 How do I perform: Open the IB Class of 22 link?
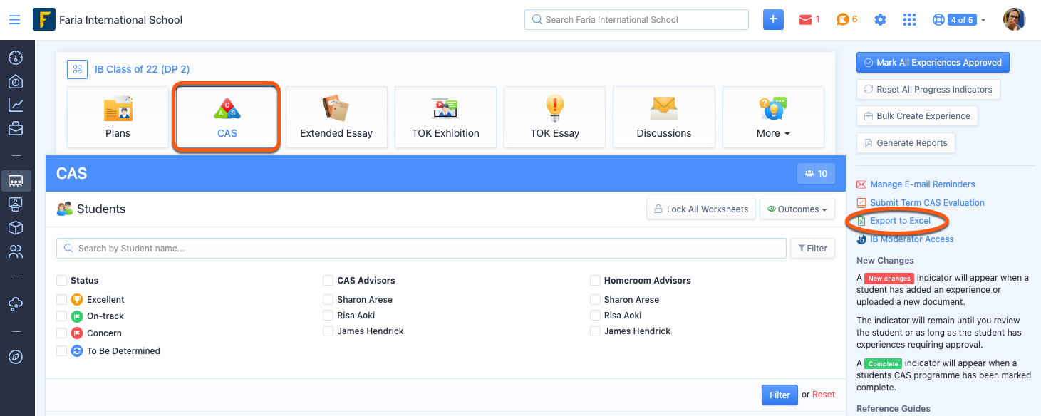pos(143,69)
